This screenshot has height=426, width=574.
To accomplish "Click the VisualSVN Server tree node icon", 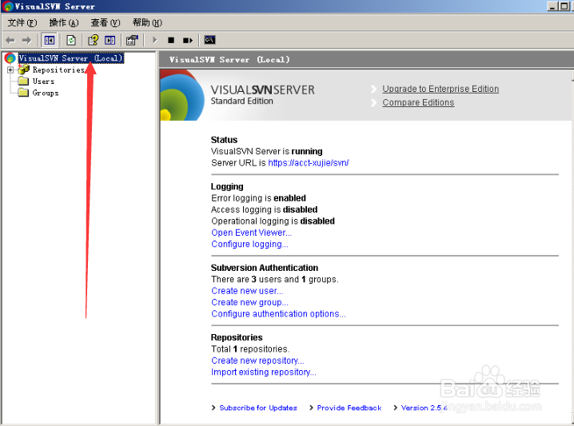I will [x=10, y=58].
